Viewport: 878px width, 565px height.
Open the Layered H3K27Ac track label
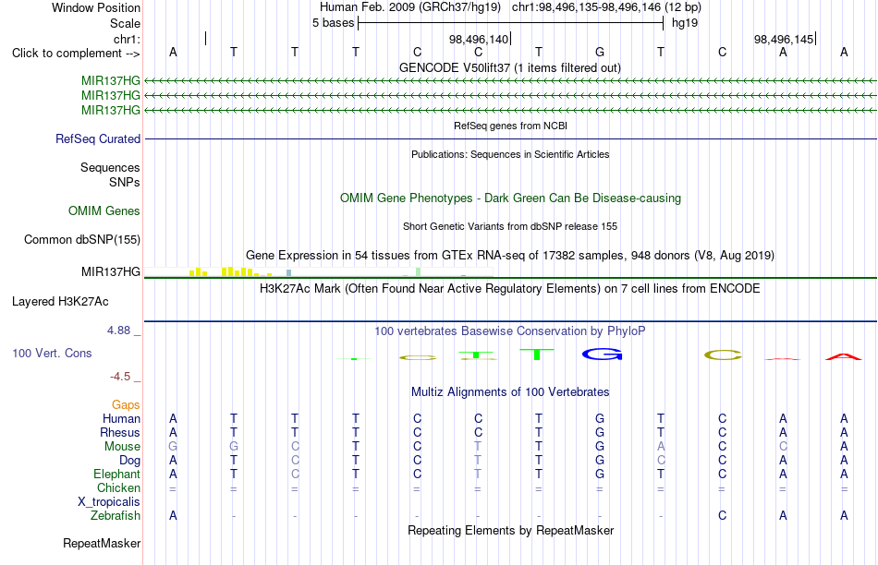(60, 302)
